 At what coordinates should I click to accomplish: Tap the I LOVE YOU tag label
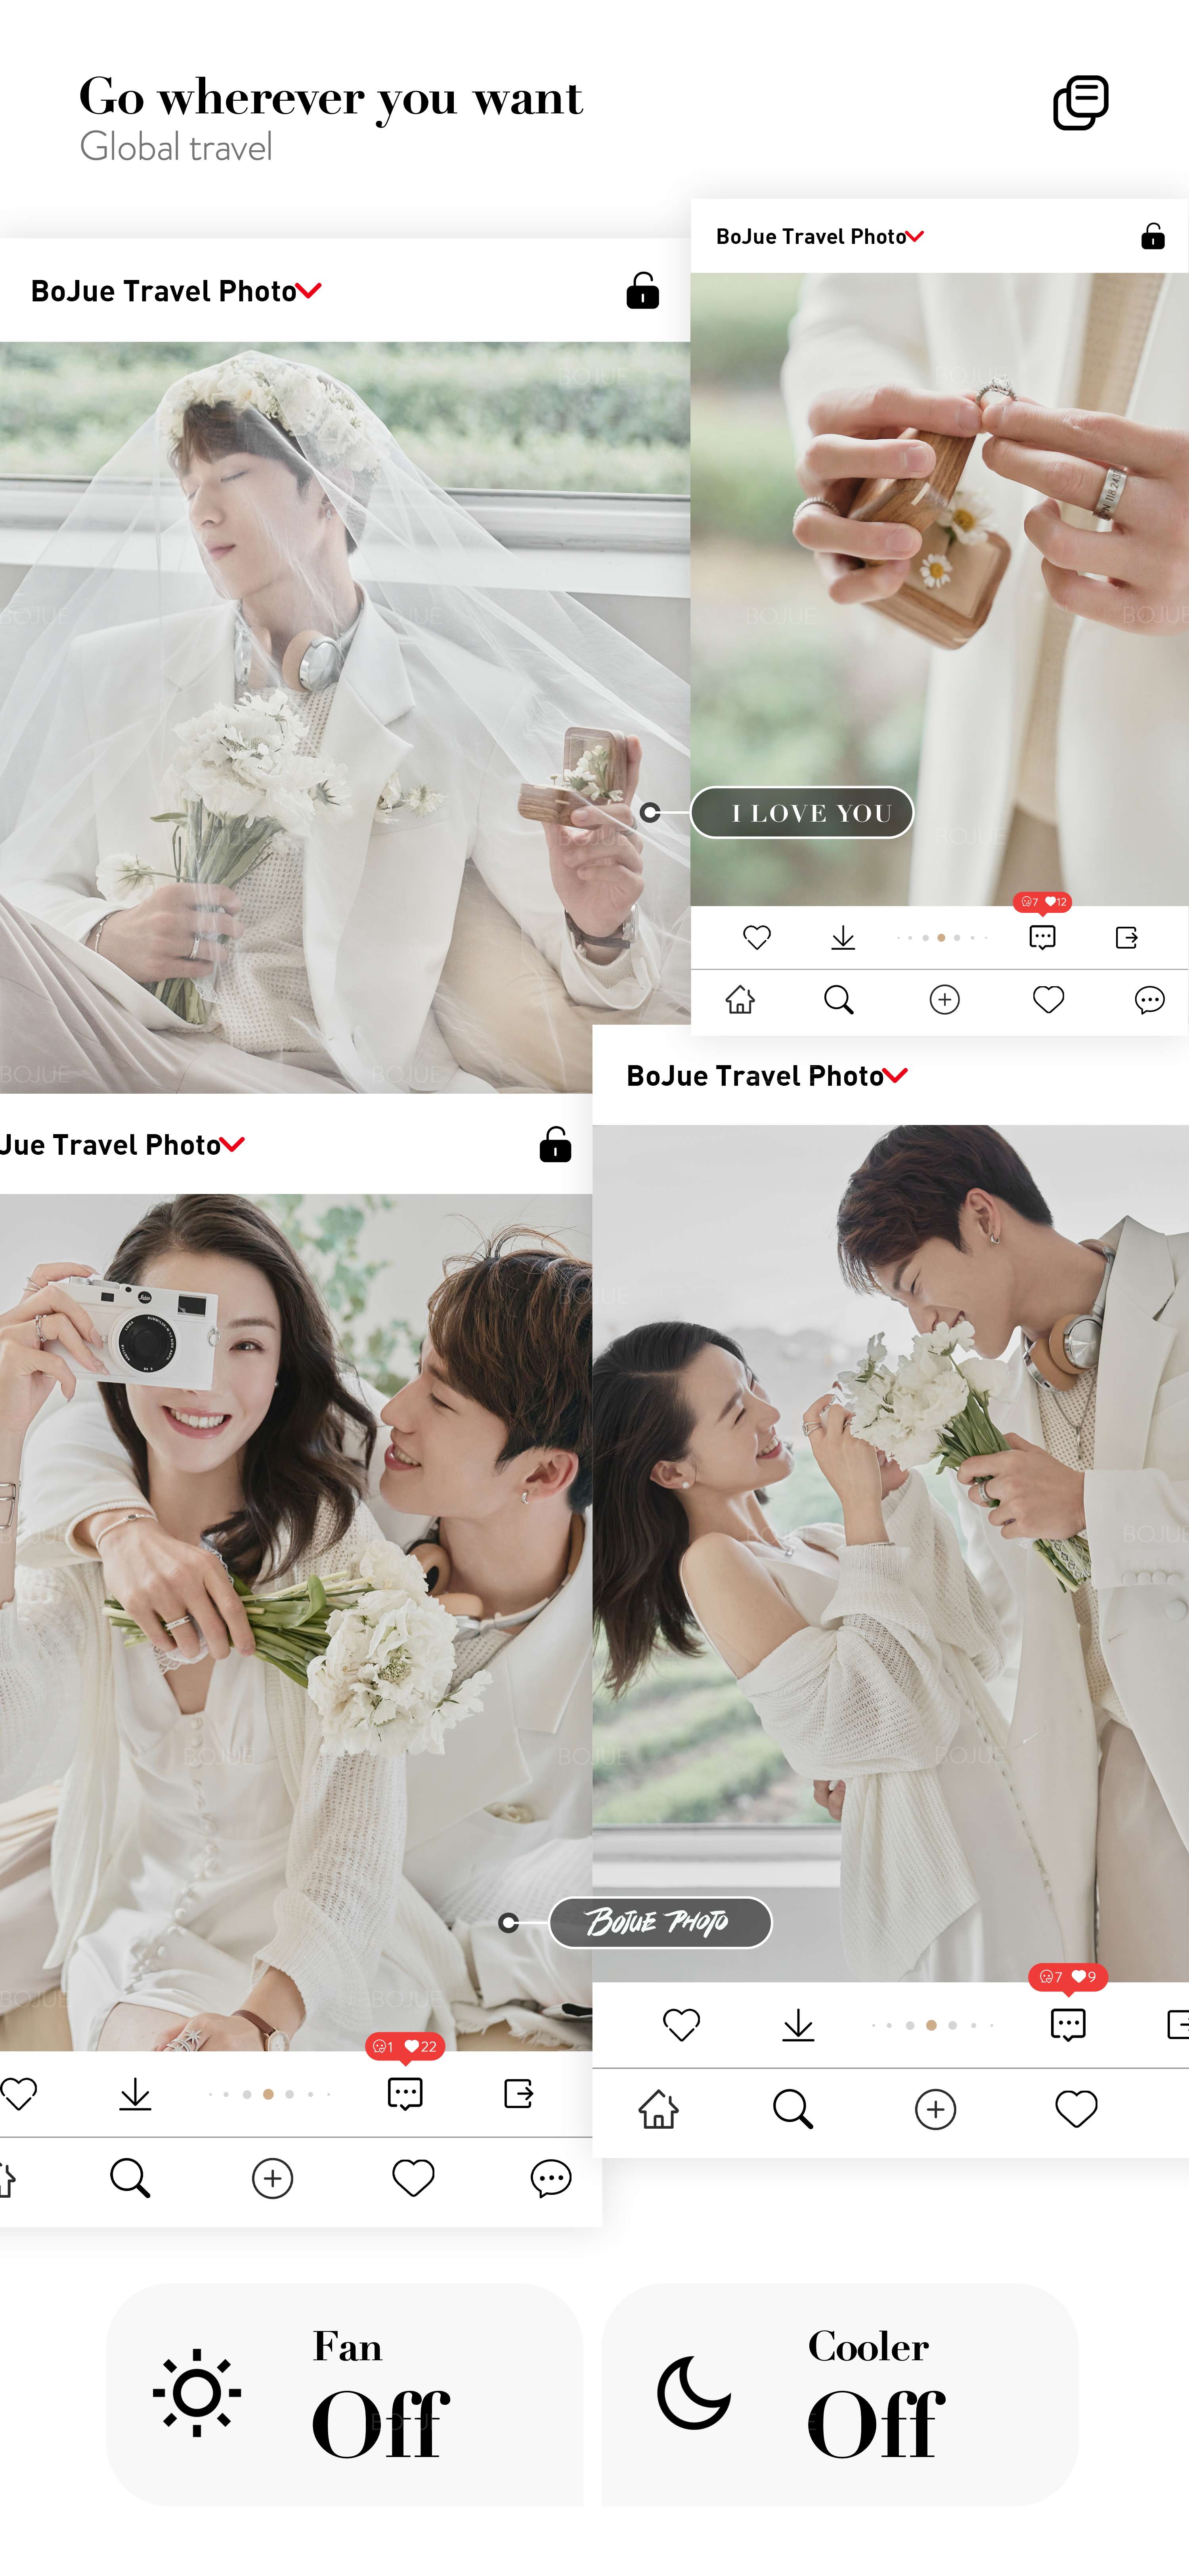point(802,812)
